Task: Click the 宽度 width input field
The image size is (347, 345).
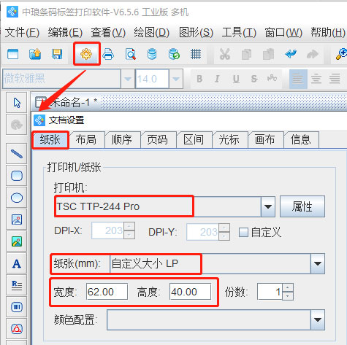Action: [x=107, y=292]
